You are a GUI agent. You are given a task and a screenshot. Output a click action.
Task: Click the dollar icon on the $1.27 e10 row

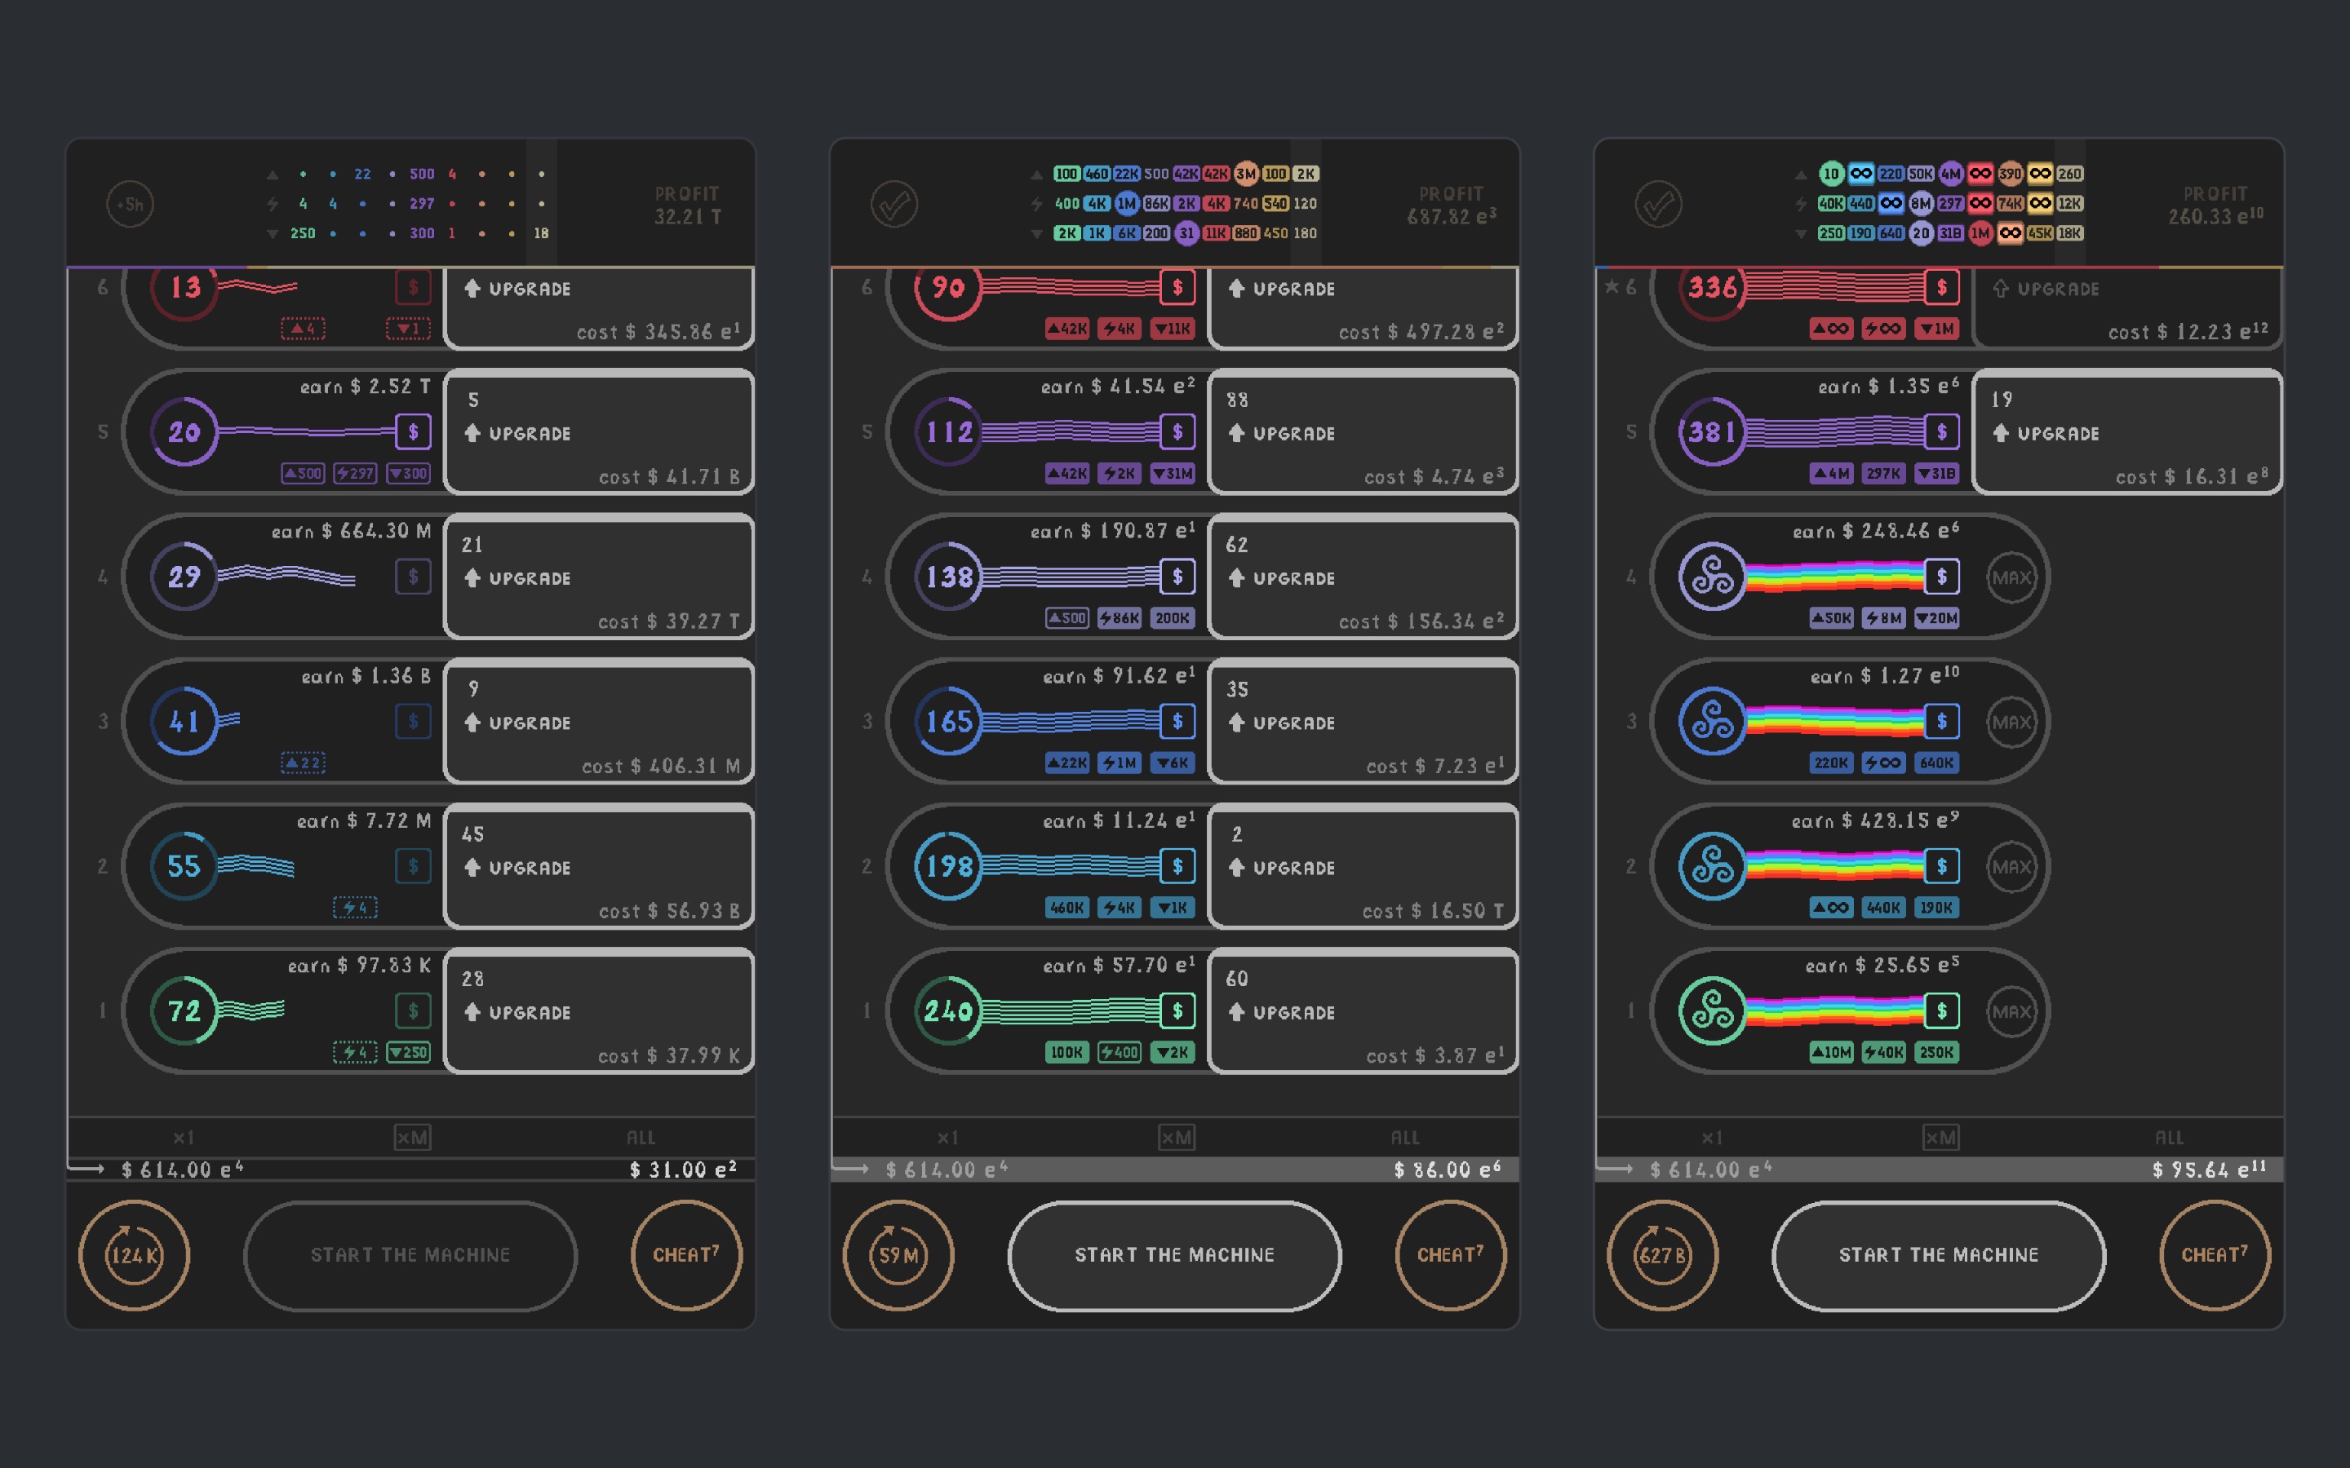click(1941, 722)
